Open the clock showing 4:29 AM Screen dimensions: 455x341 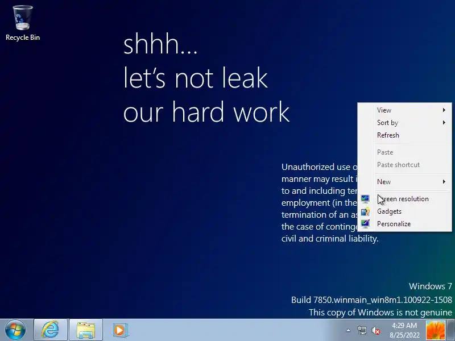click(404, 330)
